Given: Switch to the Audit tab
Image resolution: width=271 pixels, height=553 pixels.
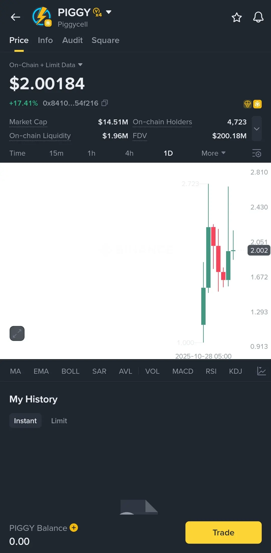Looking at the screenshot, I should [x=72, y=40].
